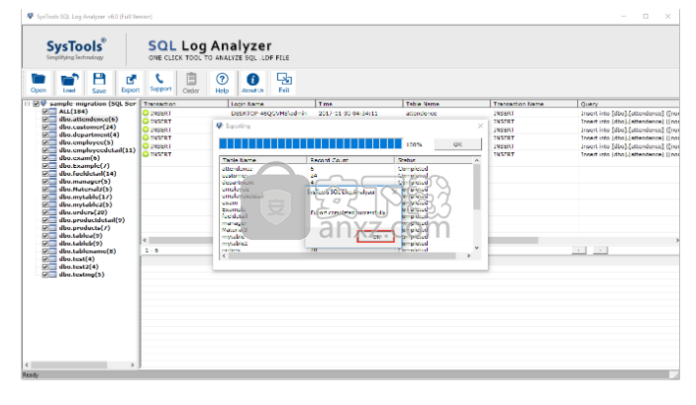Screen dimensions: 696x405
Task: Click table icon beside dbo.testing(5)
Action: (52, 275)
